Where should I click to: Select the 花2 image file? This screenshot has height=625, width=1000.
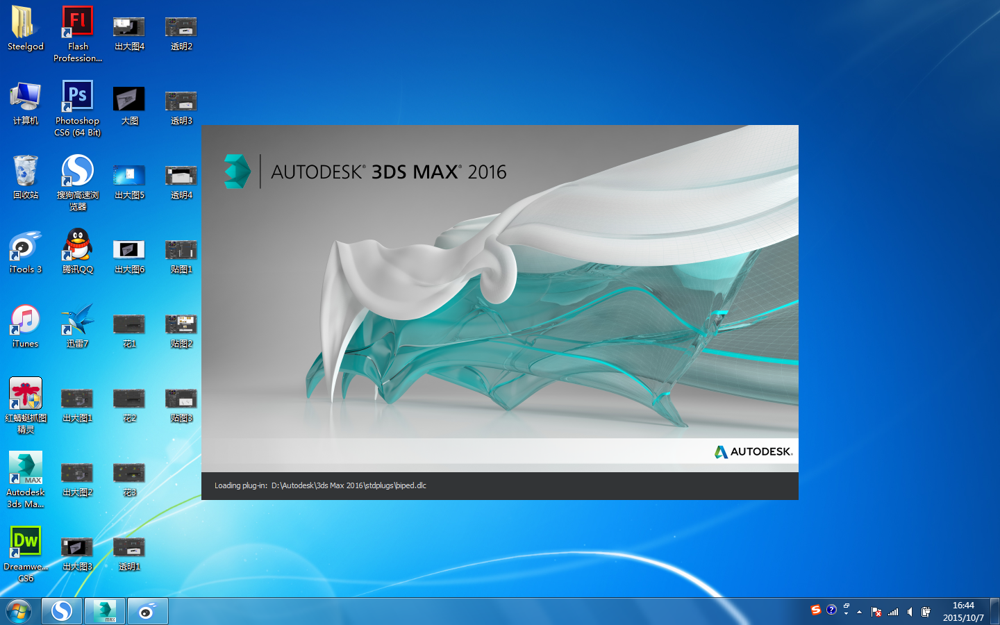tap(129, 405)
